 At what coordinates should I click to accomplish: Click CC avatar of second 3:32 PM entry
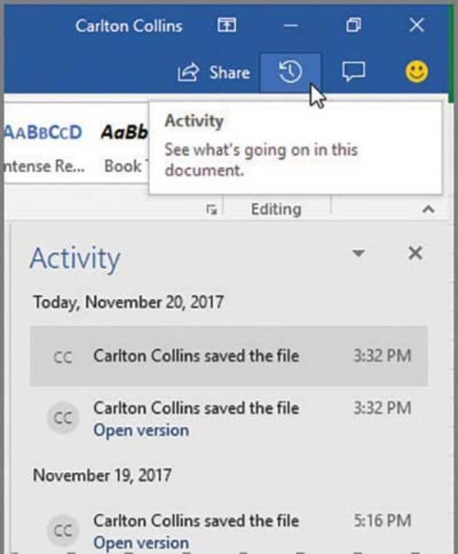point(63,418)
